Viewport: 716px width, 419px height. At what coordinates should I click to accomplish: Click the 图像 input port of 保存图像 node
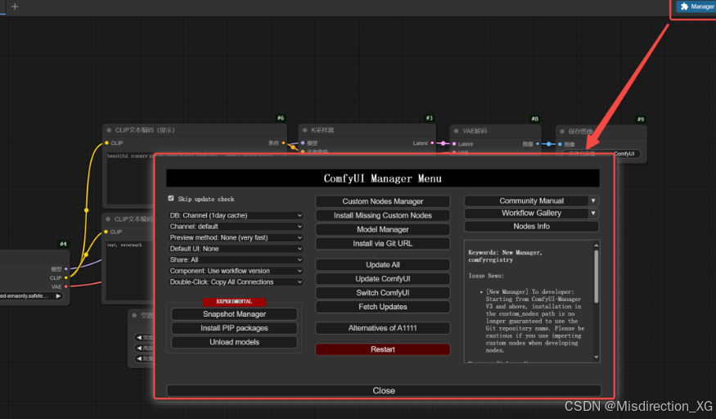[560, 144]
